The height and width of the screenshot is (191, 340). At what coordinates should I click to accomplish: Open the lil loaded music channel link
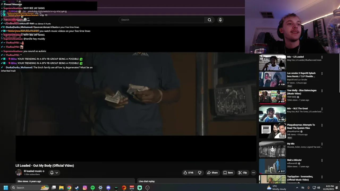pos(33,171)
